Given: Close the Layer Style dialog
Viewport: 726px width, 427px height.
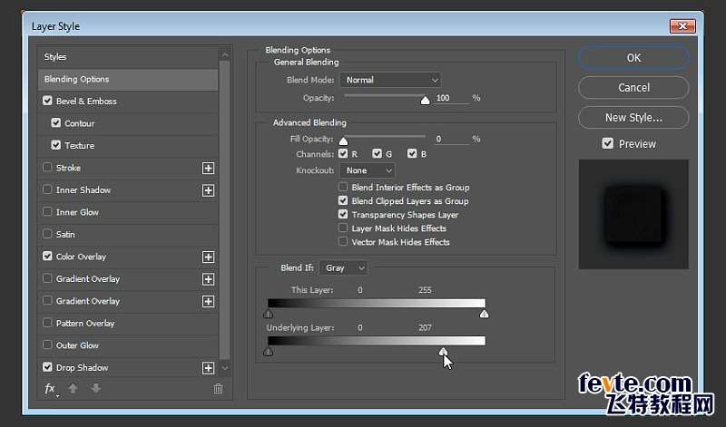Looking at the screenshot, I should [x=682, y=26].
